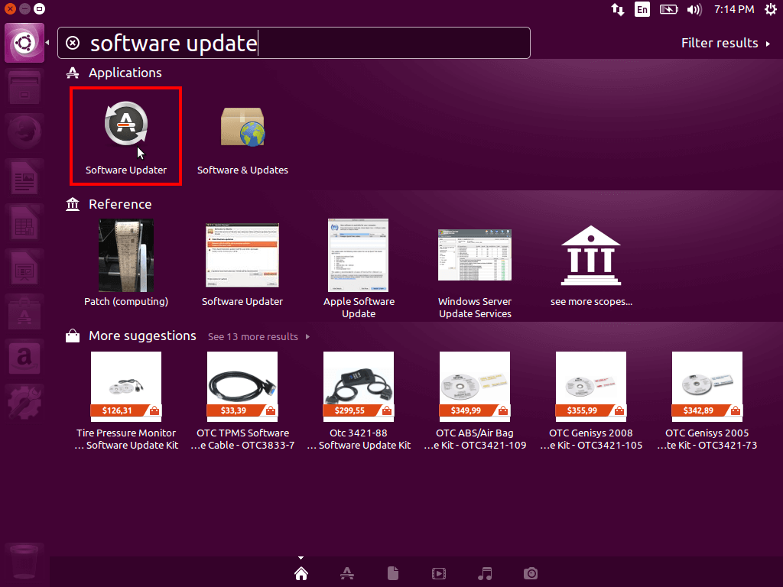Screen dimensions: 783x587
Task: Open the En keyboard layout menu
Action: tap(642, 9)
